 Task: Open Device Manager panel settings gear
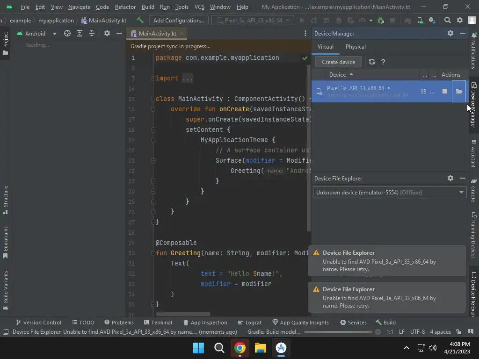450,33
